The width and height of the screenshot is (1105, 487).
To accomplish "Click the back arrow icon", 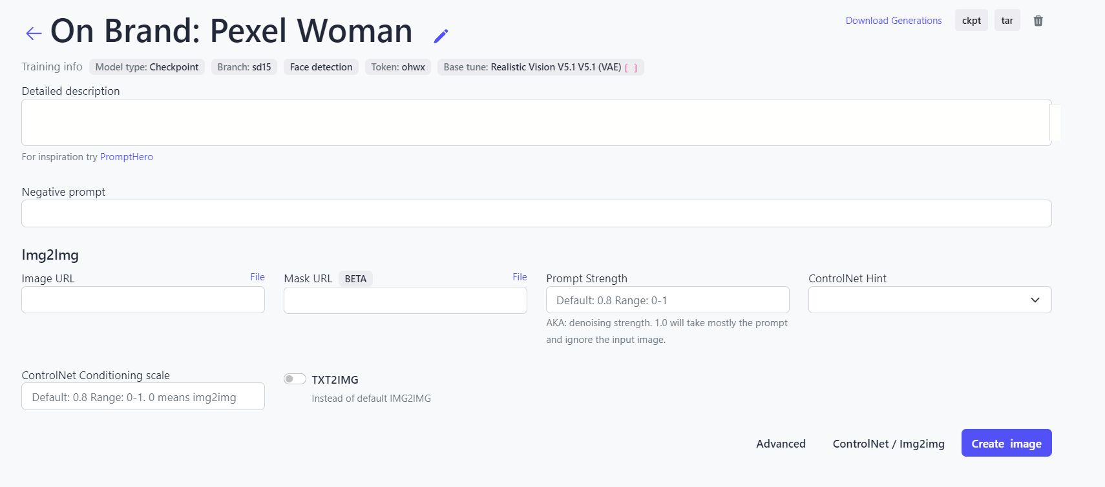I will 34,34.
